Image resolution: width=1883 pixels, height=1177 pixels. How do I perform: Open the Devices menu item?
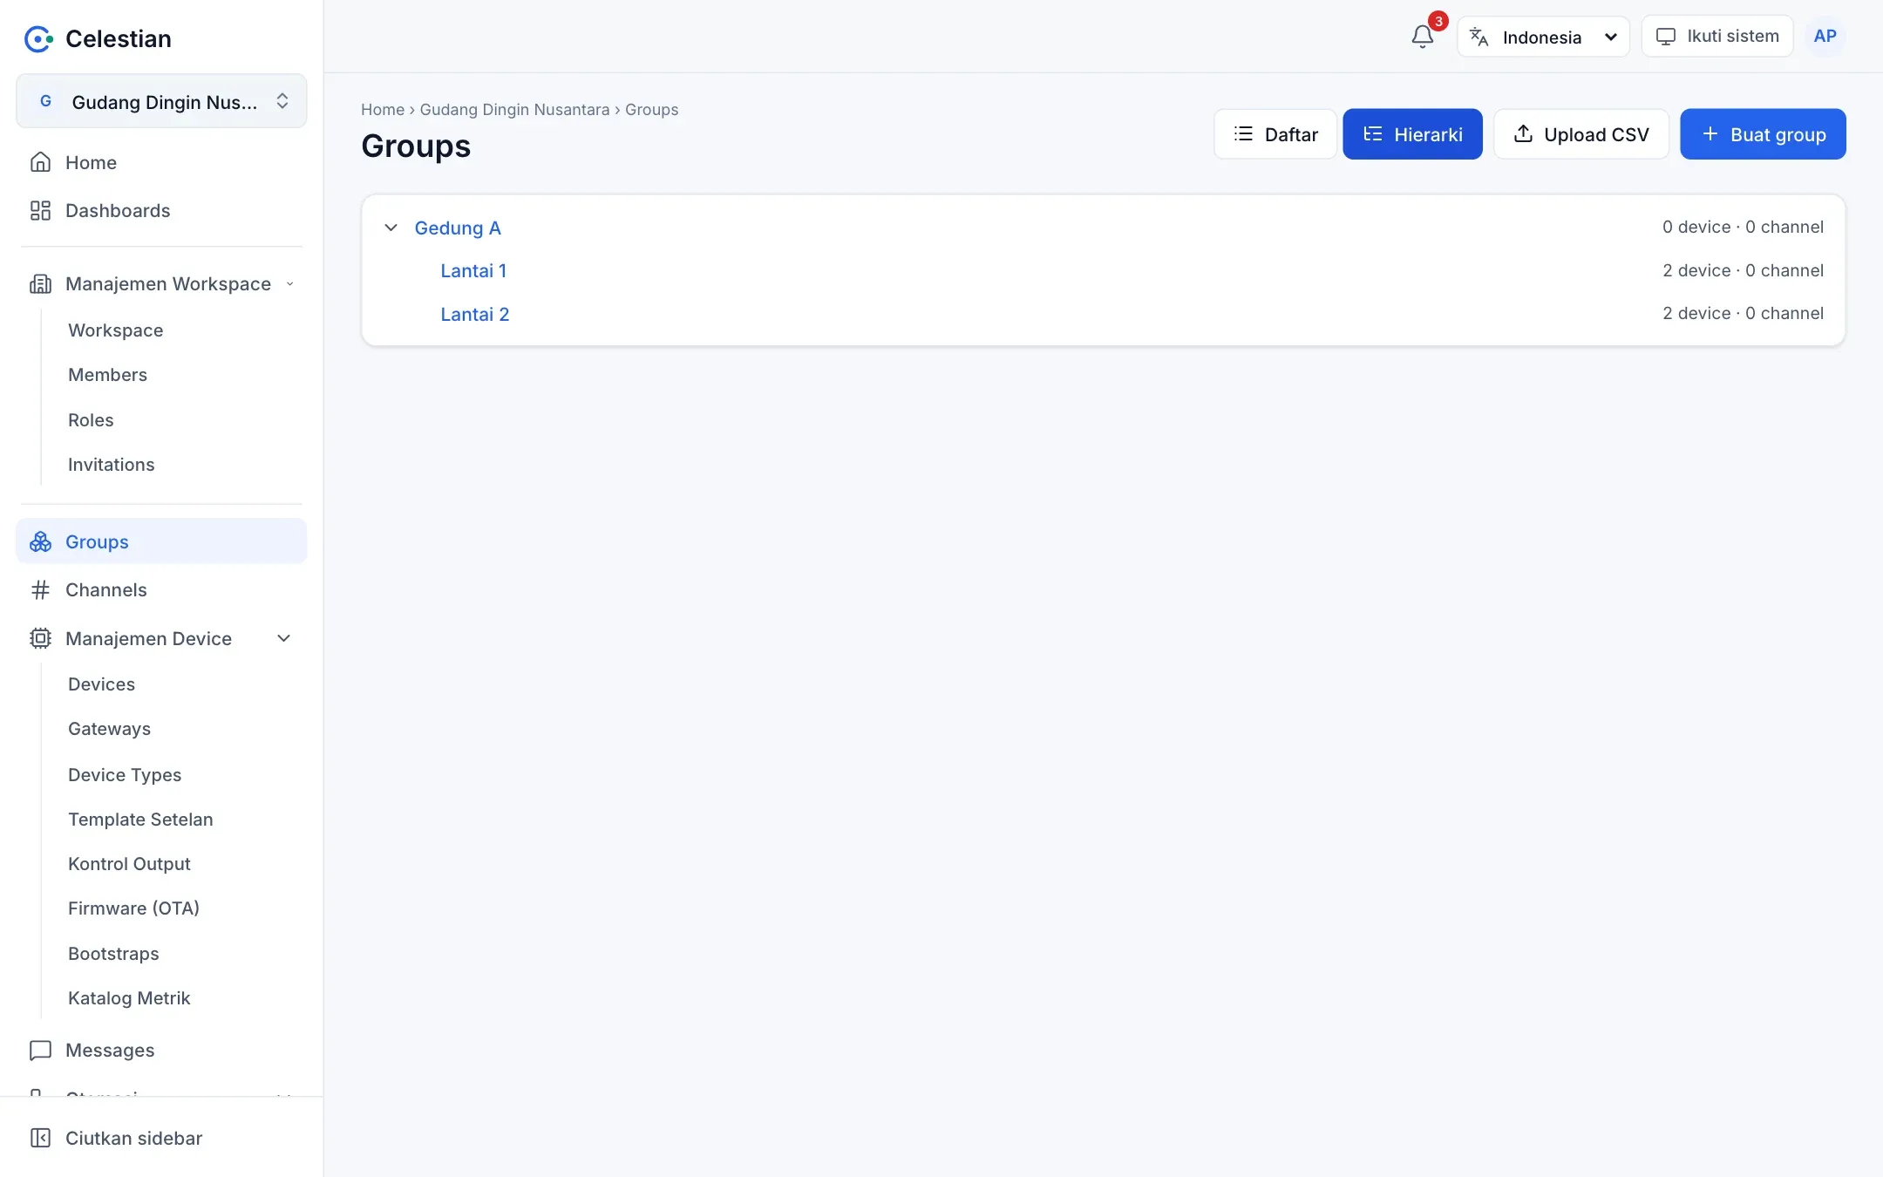(x=102, y=684)
